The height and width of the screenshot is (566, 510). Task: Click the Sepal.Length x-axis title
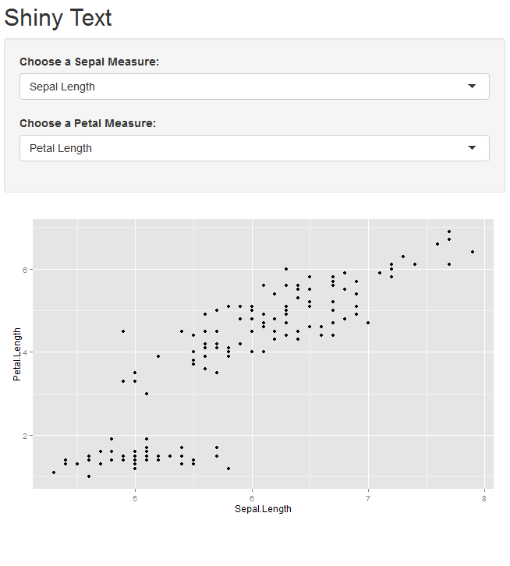(263, 509)
